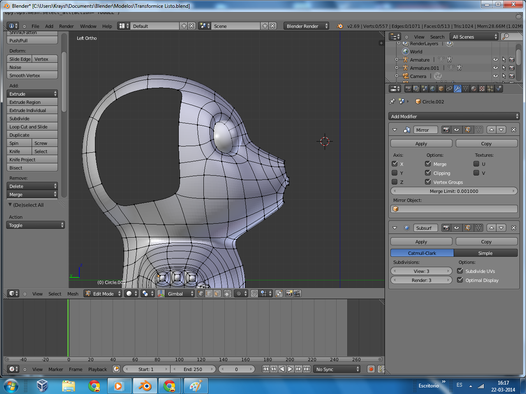
Task: Disable the Clipping option checkbox
Action: pos(428,173)
